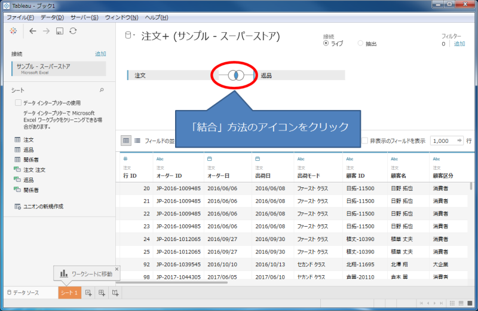Click the 顧客名 column header
The width and height of the screenshot is (478, 311).
[399, 176]
